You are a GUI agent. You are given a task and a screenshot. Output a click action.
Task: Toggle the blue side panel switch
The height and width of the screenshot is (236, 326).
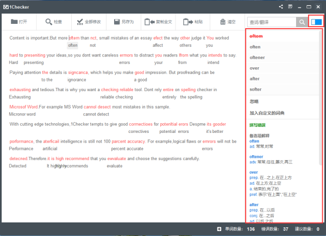pyautogui.click(x=316, y=22)
